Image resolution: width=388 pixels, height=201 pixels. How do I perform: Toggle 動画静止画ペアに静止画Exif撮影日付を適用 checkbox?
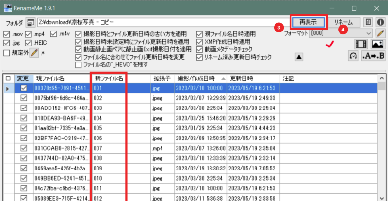(x=78, y=49)
